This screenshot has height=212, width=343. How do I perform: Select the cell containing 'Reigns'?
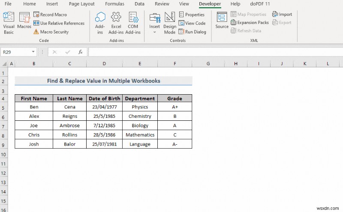pyautogui.click(x=70, y=116)
